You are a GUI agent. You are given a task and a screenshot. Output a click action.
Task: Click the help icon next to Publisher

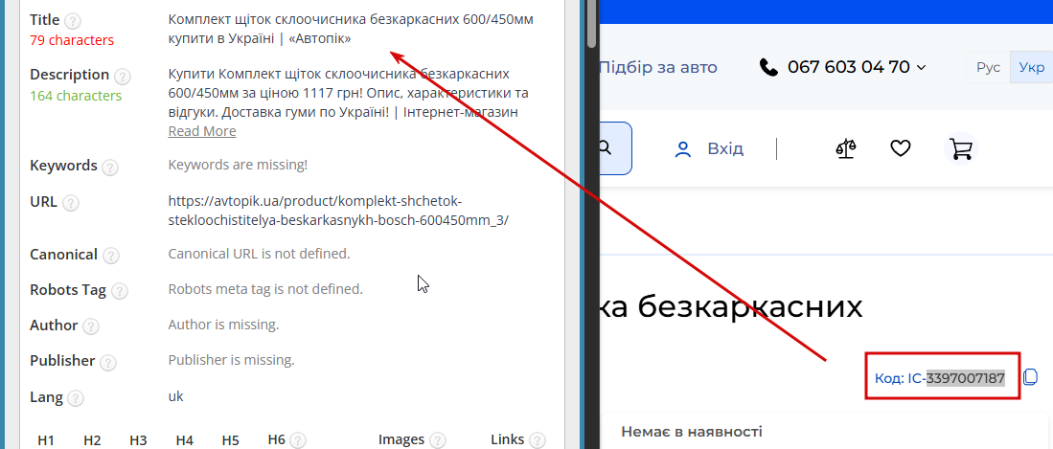pyautogui.click(x=108, y=363)
